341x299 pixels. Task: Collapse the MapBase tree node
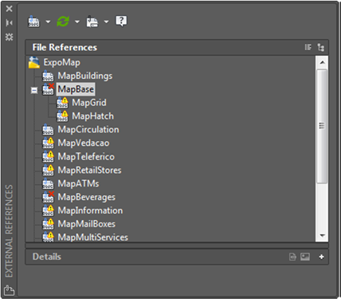coord(34,90)
